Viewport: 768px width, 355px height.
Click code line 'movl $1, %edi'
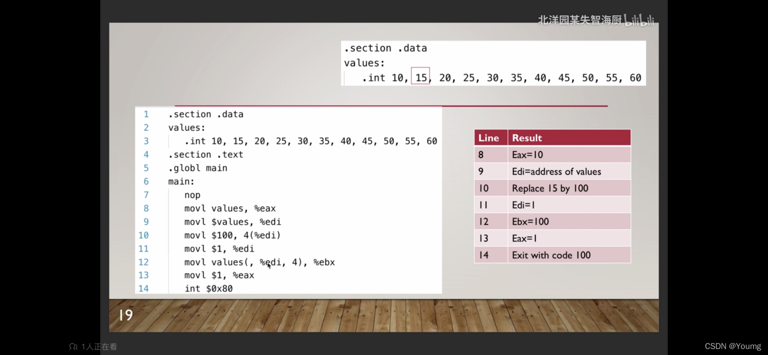[x=219, y=249]
